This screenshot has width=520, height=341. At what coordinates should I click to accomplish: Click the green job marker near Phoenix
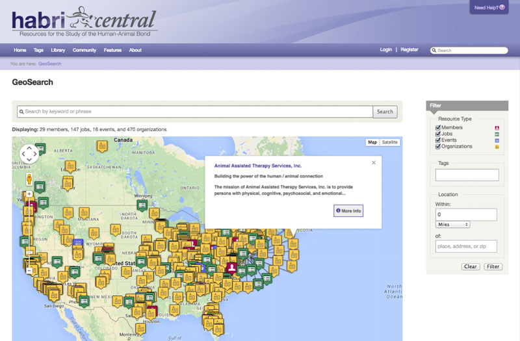point(84,301)
